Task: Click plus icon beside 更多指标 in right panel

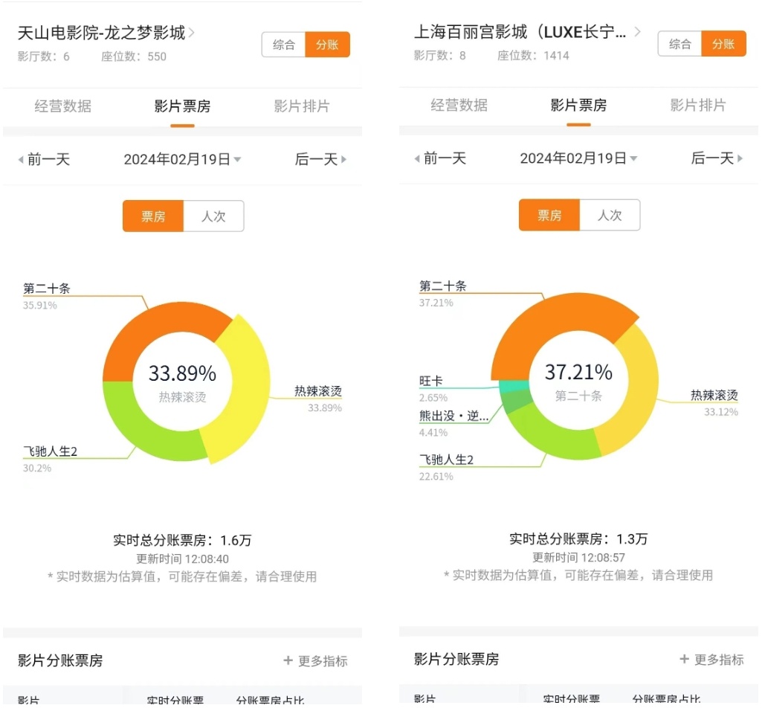Action: [x=685, y=660]
